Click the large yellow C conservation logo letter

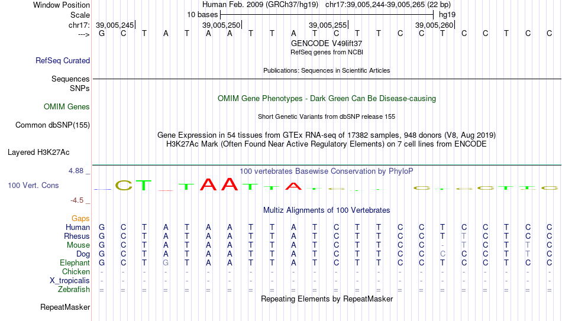(x=123, y=185)
